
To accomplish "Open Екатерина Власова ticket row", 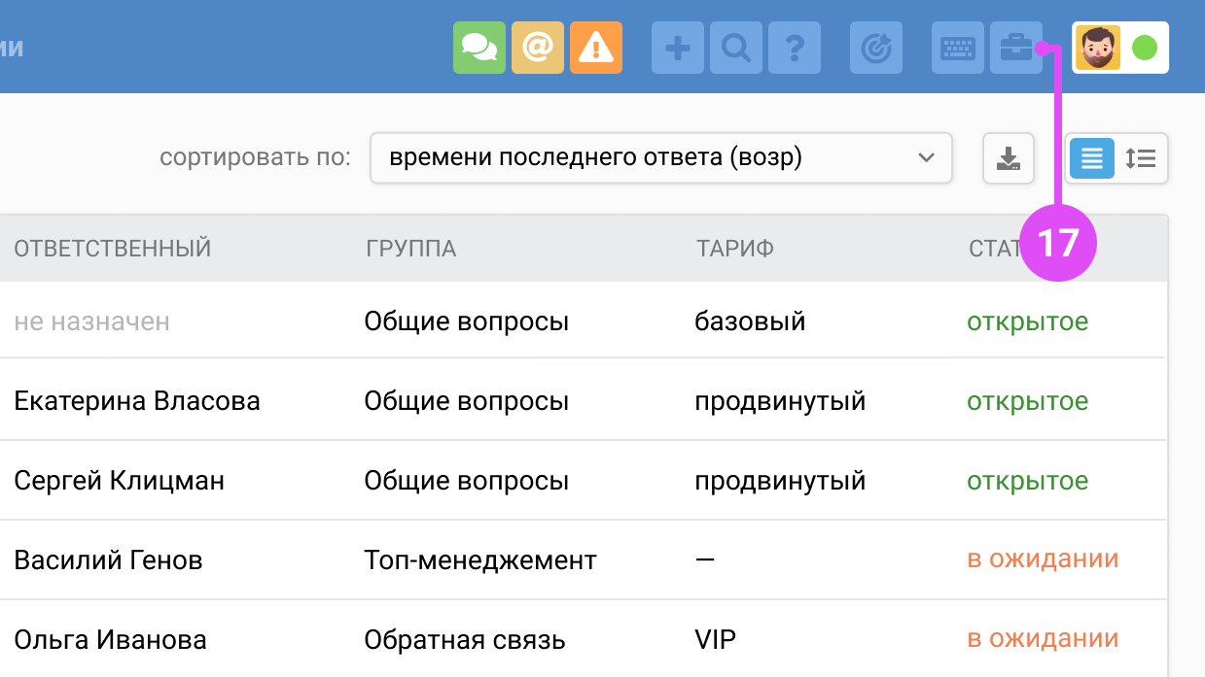I will point(137,401).
